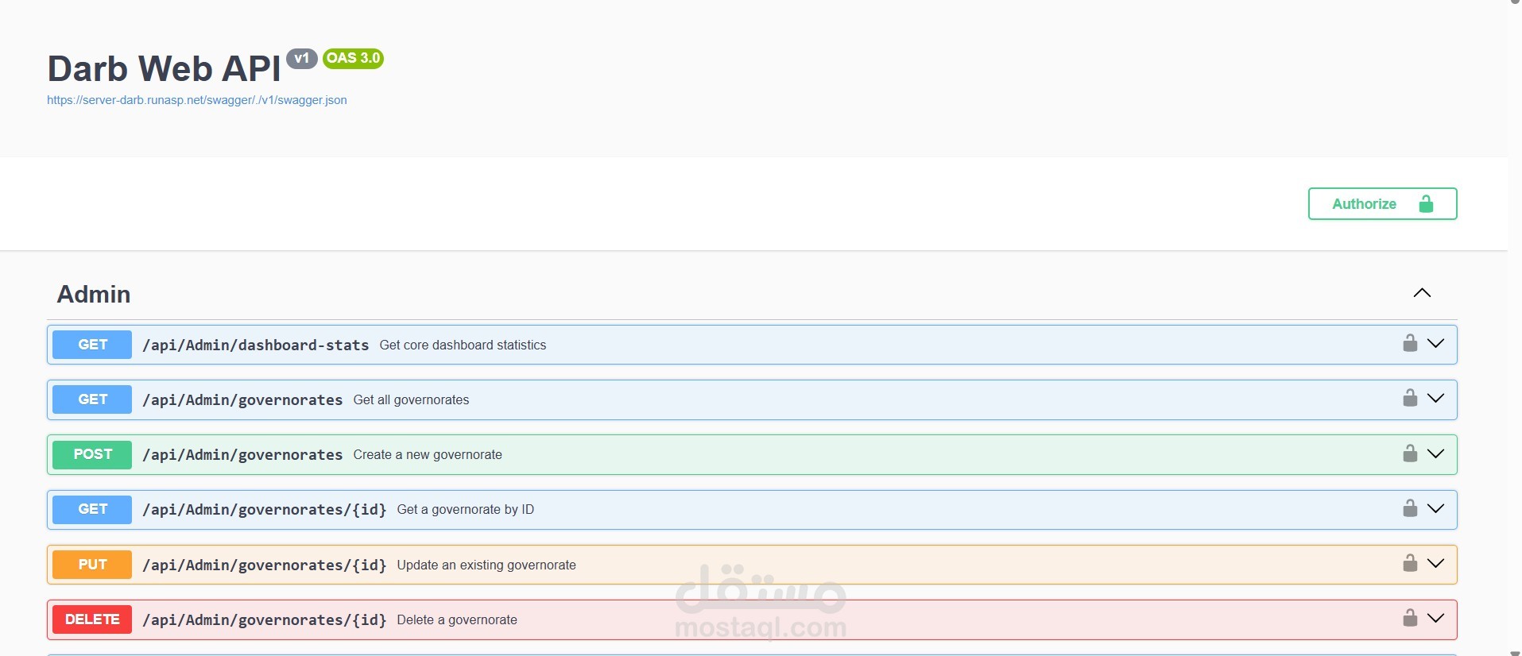Expand the dashboard-stats endpoint chevron
The width and height of the screenshot is (1522, 656).
pos(1435,343)
